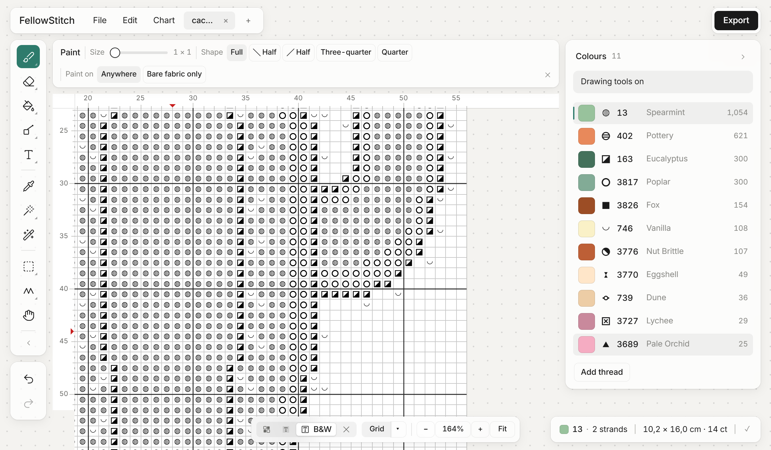
Task: Switch to coloured blocks view mode
Action: (x=267, y=429)
